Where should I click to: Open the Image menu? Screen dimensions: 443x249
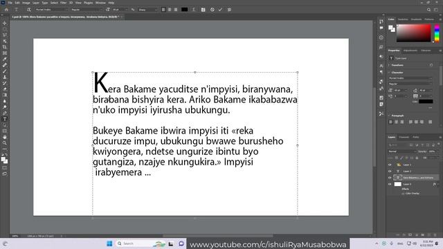[26, 3]
